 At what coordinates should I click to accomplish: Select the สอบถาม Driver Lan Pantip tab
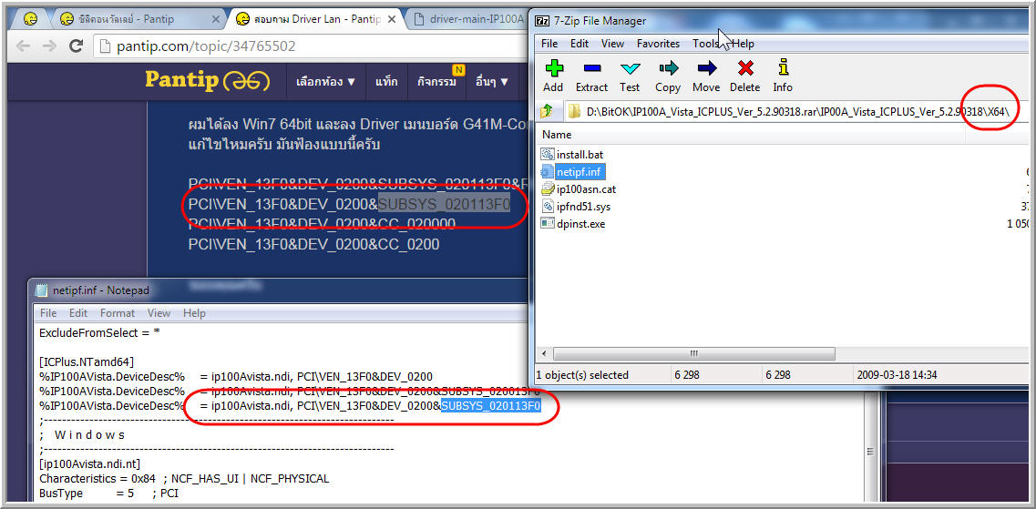point(317,19)
